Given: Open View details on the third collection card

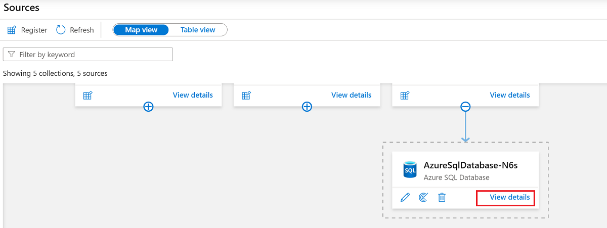Looking at the screenshot, I should 510,95.
